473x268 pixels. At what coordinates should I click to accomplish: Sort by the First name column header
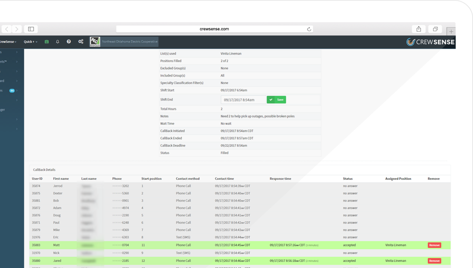(61, 179)
